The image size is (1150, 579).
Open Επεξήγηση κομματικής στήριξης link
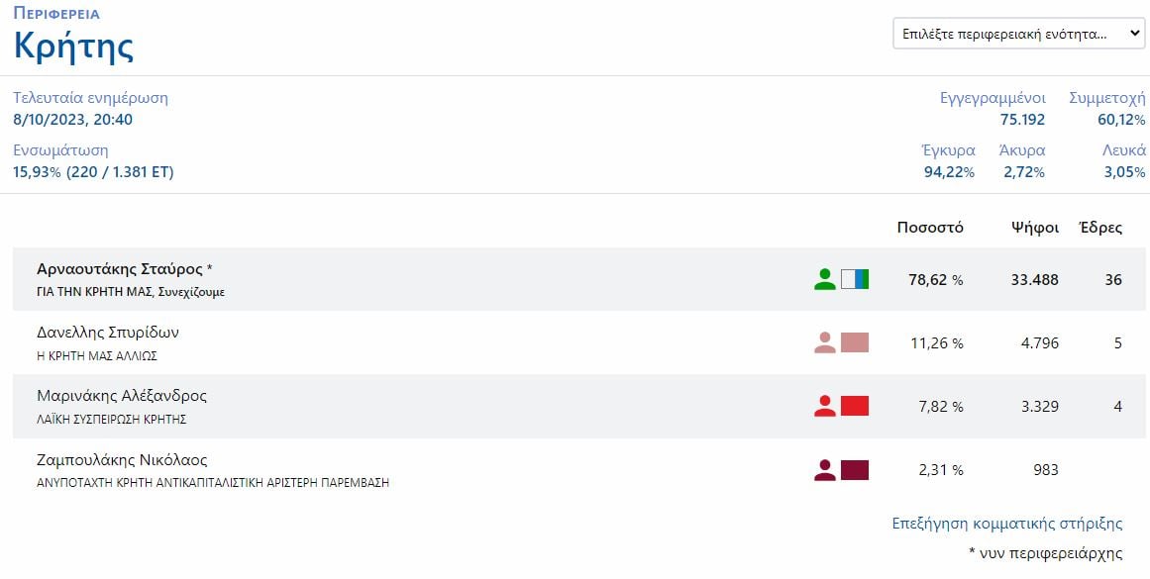pos(1007,524)
